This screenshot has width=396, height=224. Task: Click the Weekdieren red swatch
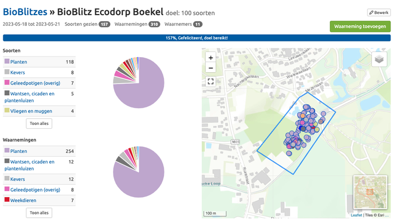[x=7, y=200]
